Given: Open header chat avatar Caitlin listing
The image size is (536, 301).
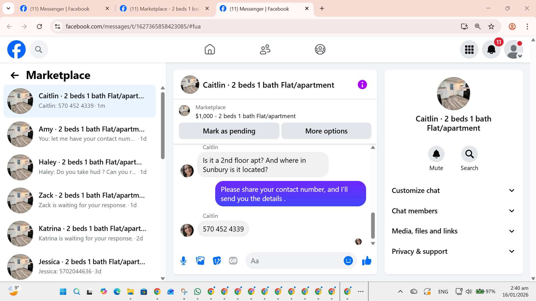Looking at the screenshot, I should tap(190, 85).
